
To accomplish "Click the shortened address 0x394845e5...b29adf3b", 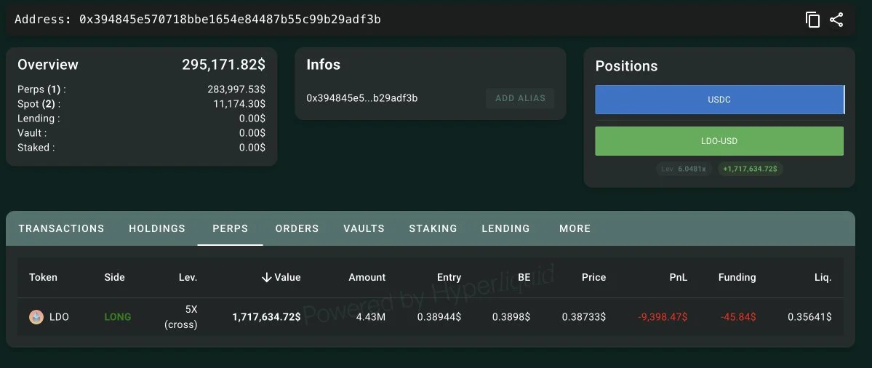I will (362, 98).
